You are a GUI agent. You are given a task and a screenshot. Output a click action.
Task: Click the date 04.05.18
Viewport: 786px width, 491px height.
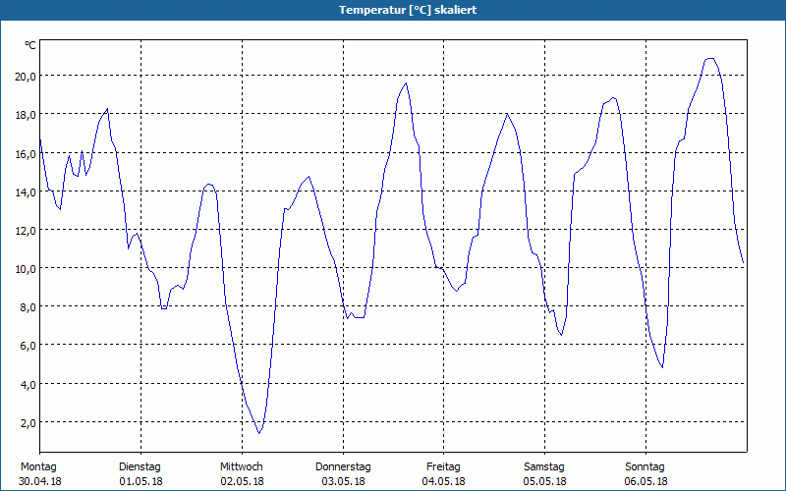point(444,481)
